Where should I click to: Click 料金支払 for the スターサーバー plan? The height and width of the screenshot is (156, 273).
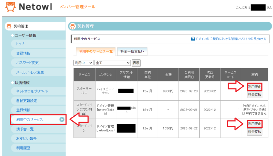(255, 94)
